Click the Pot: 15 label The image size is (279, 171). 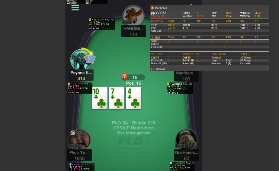(x=134, y=83)
